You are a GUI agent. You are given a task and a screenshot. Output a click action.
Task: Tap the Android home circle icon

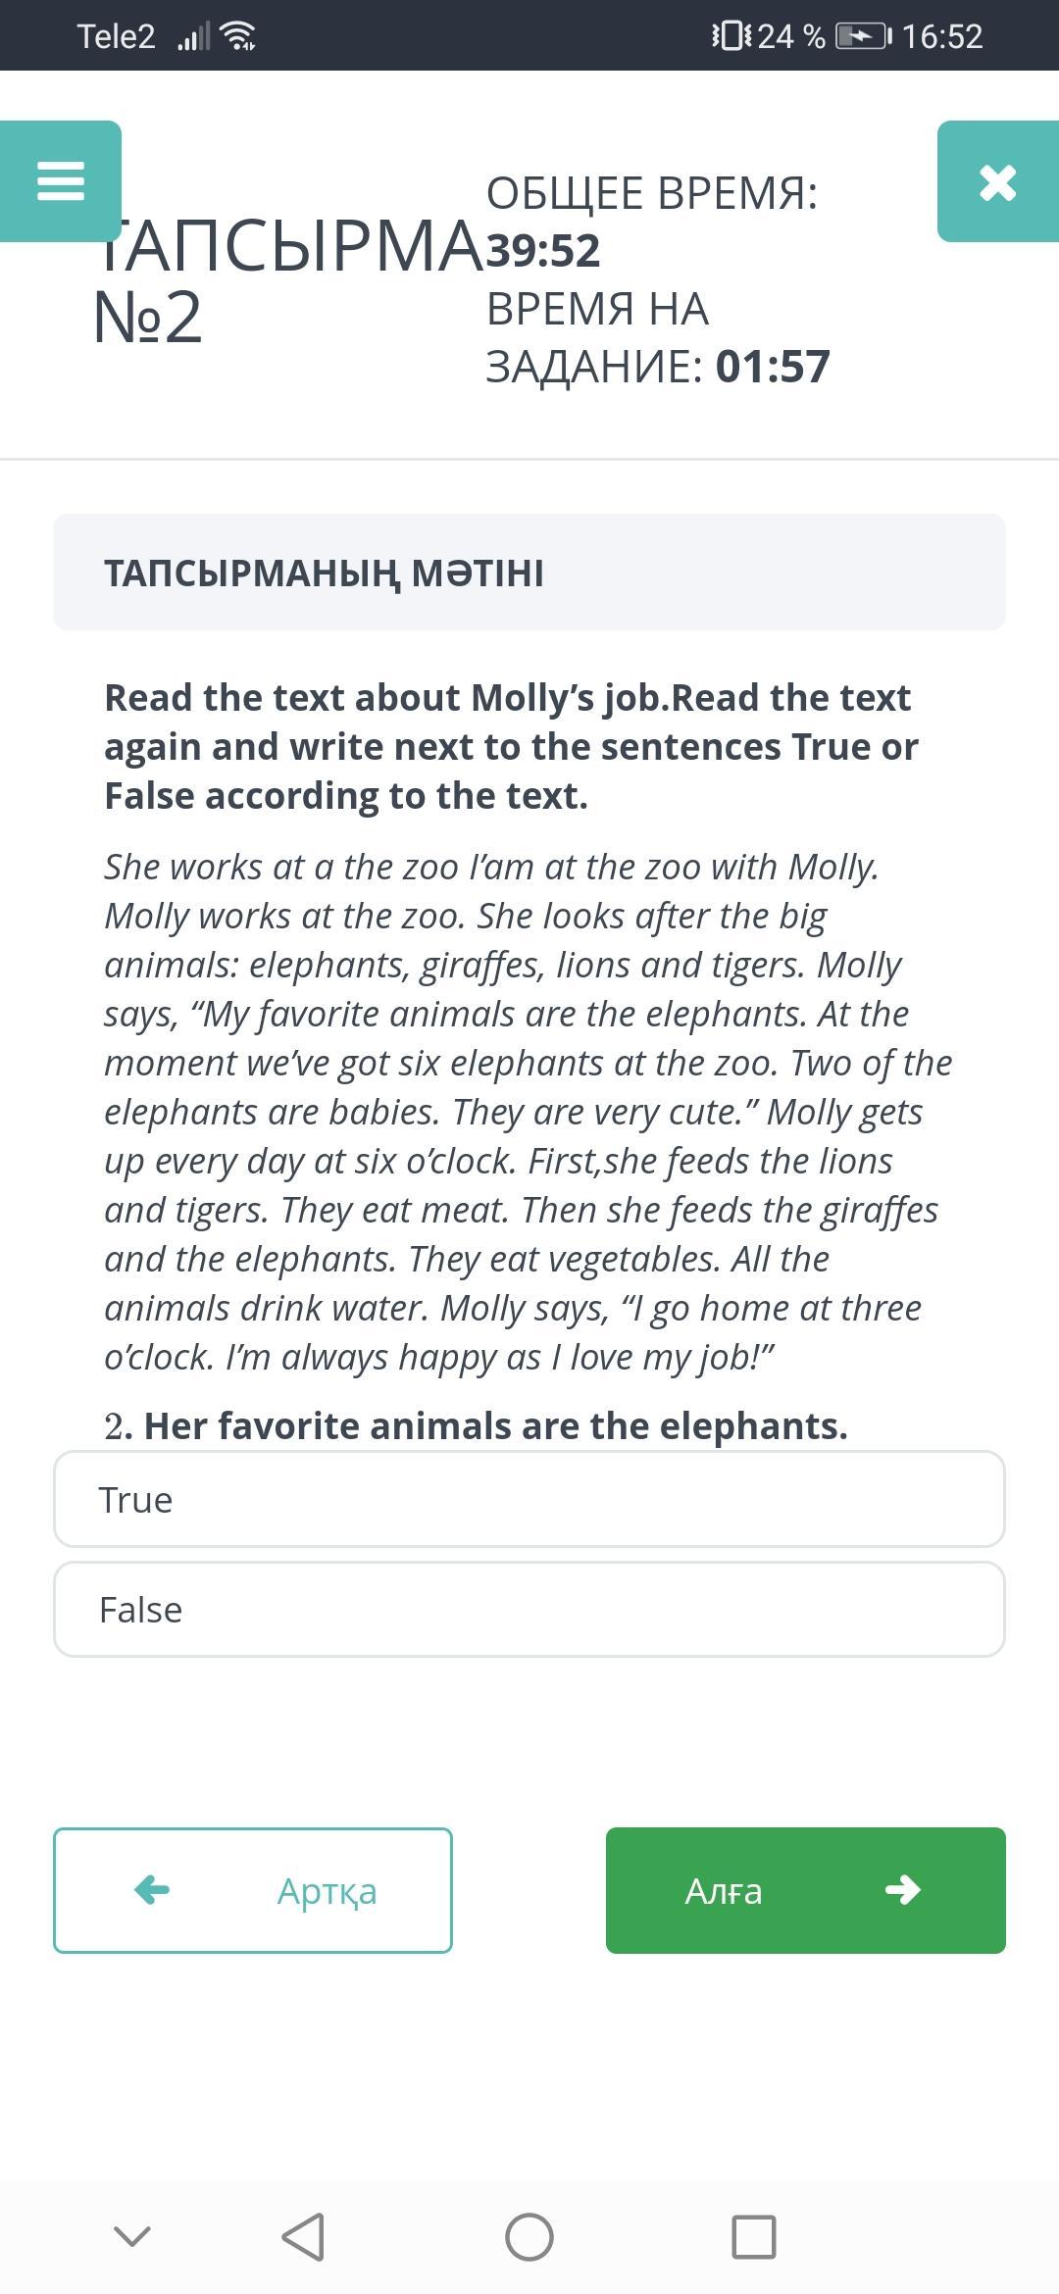tap(529, 2237)
